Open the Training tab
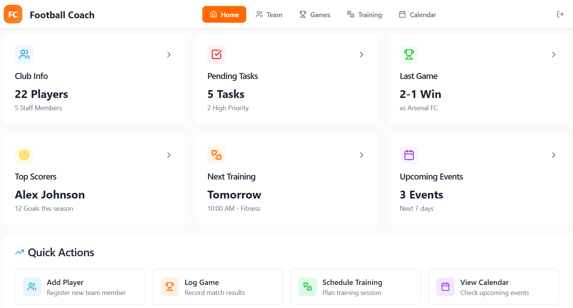Screen dimensions: 573x308 click(364, 15)
